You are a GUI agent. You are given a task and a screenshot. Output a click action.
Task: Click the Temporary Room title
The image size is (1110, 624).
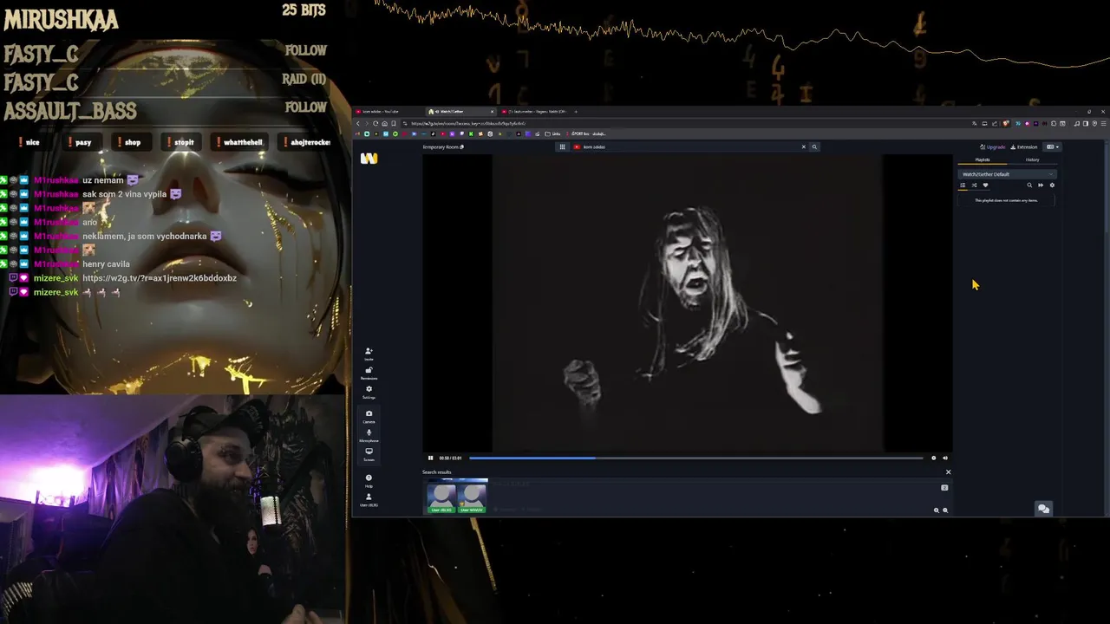coord(442,146)
